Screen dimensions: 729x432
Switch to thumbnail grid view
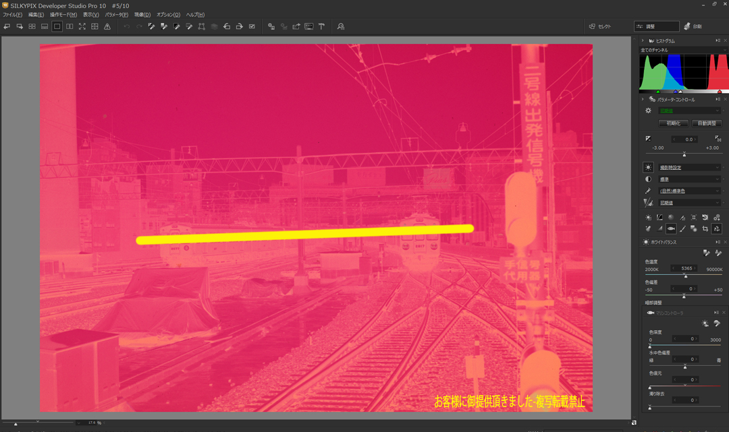tap(32, 26)
